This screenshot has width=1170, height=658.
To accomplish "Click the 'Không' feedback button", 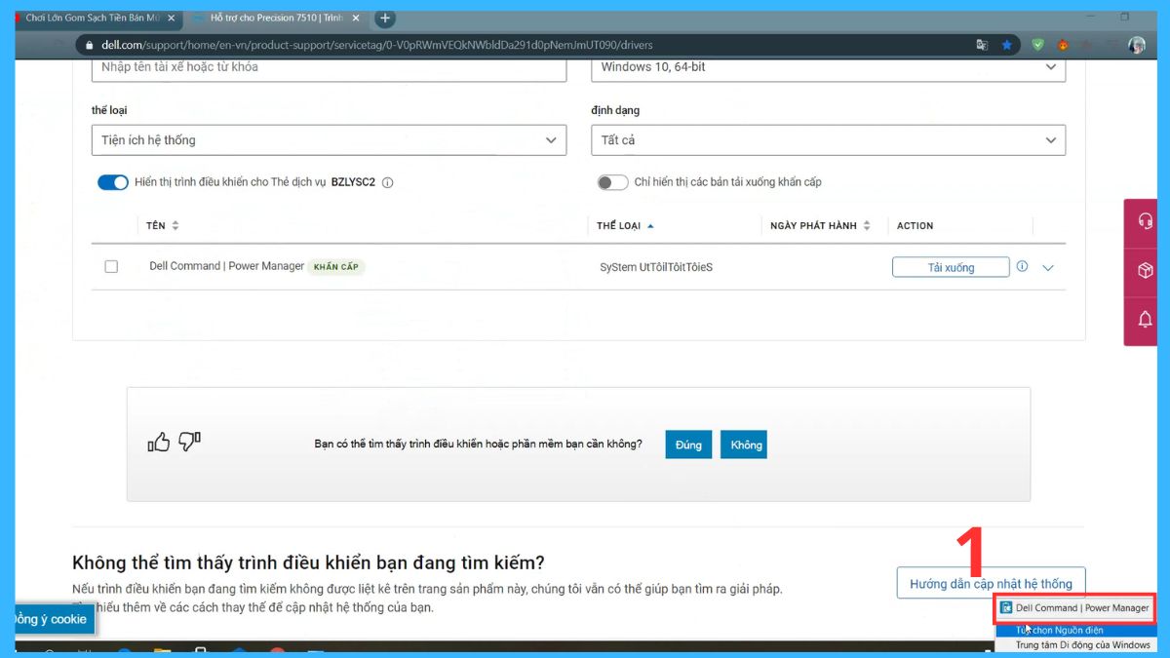I will pyautogui.click(x=746, y=445).
